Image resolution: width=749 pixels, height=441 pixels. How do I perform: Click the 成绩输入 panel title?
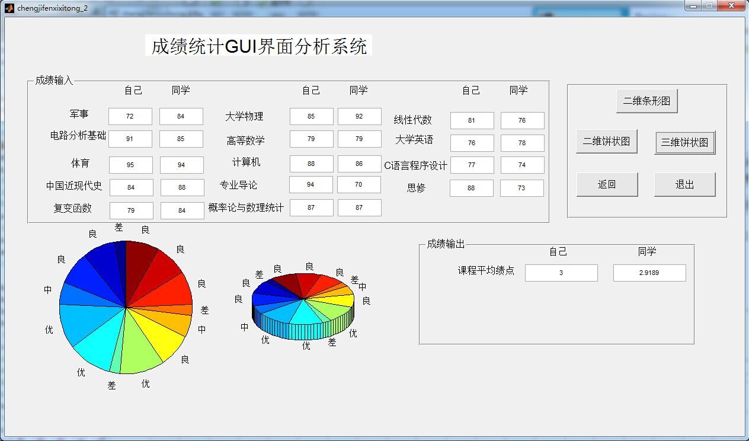coord(54,81)
